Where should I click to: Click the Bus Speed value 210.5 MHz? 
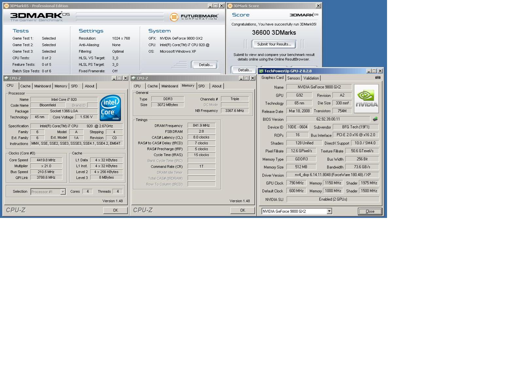tap(46, 172)
